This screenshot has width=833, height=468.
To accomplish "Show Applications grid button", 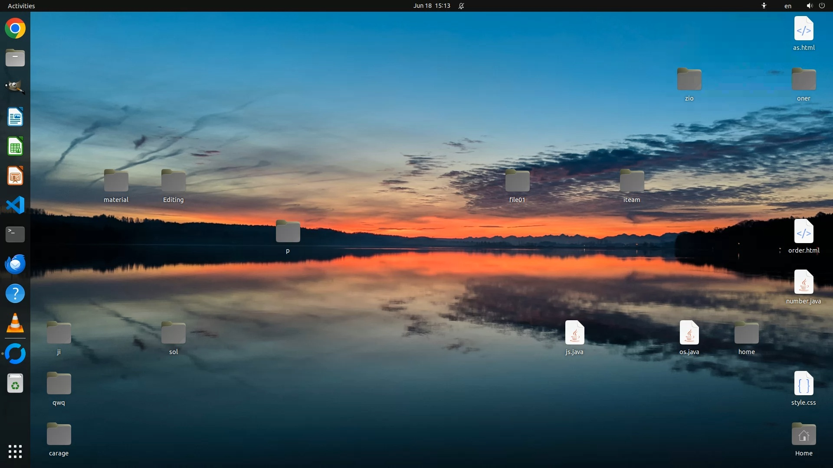I will [15, 452].
